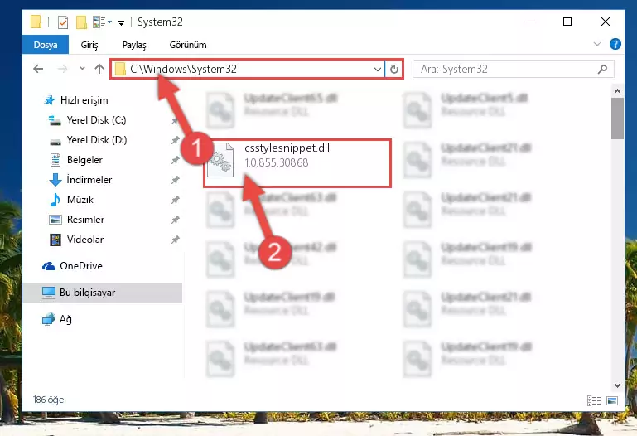637x436 pixels.
Task: Click the folder icon in the title bar
Action: 36,22
